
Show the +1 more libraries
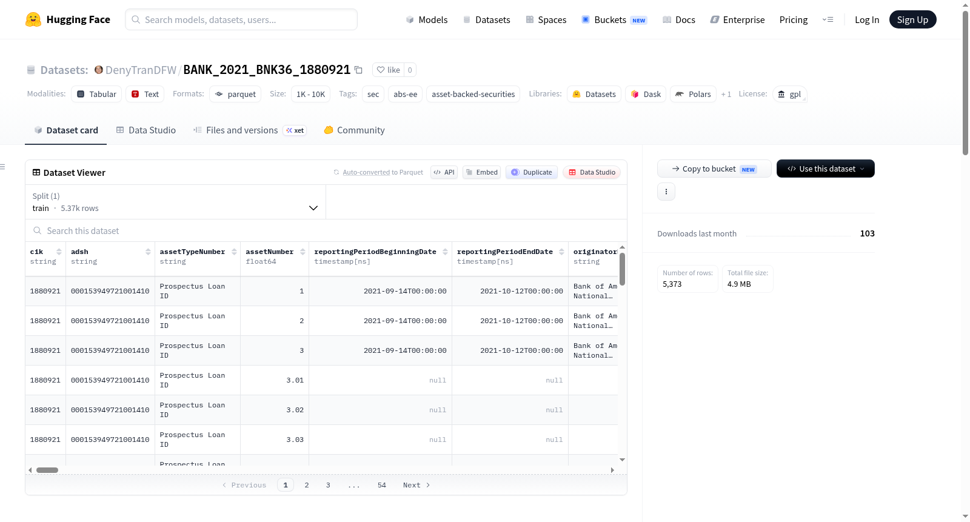(x=726, y=94)
